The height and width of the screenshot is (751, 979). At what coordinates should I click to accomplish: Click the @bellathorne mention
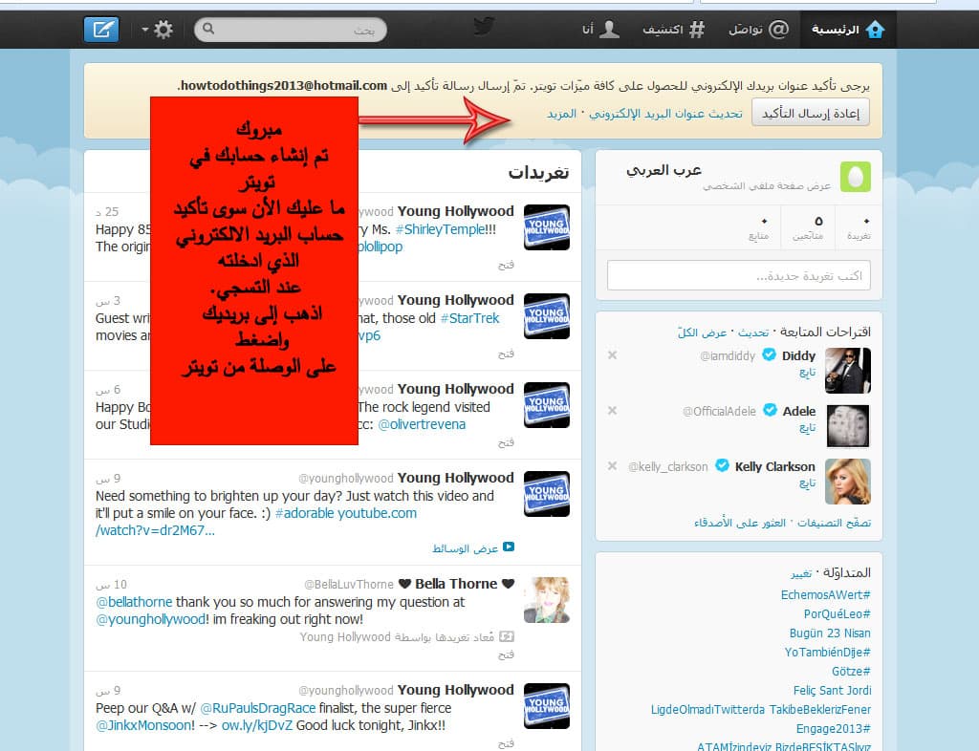point(134,603)
